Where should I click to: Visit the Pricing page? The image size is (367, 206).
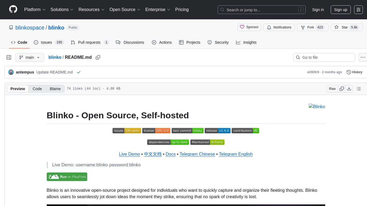[x=182, y=9]
